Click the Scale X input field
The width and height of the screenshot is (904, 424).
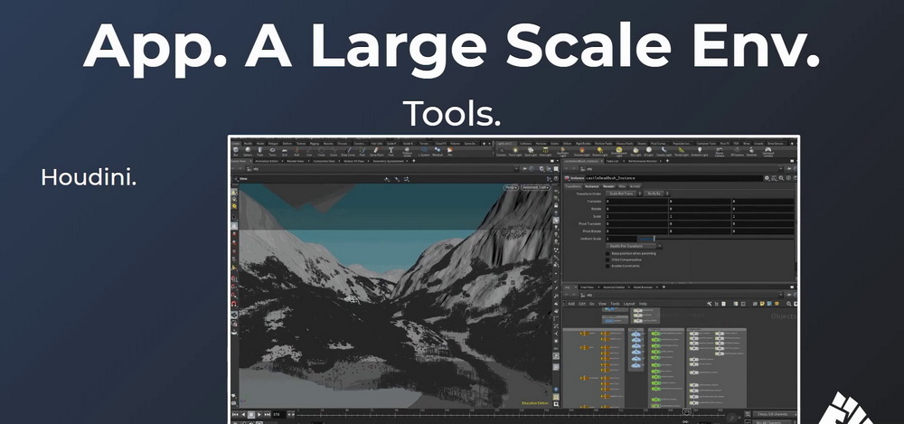tap(636, 216)
